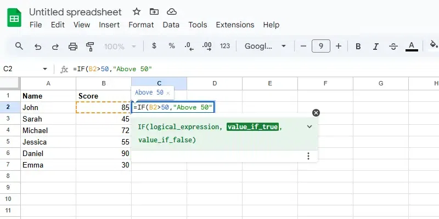Select the score cell with 85
Screen dimensions: 439x219
tap(104, 107)
